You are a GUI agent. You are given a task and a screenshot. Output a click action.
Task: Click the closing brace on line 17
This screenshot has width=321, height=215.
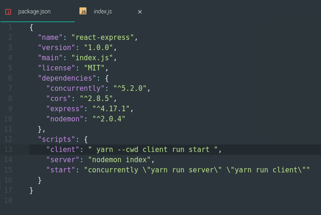[31, 190]
